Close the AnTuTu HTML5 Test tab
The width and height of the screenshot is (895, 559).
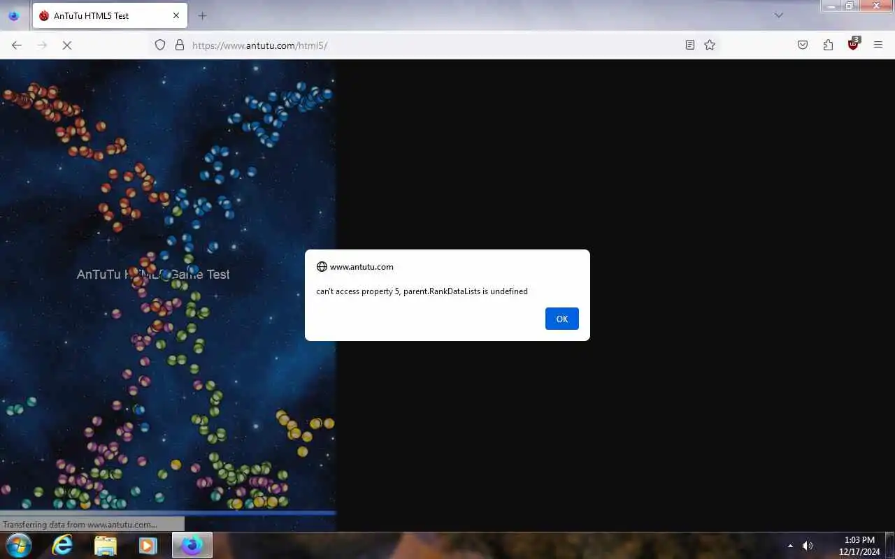click(x=176, y=15)
